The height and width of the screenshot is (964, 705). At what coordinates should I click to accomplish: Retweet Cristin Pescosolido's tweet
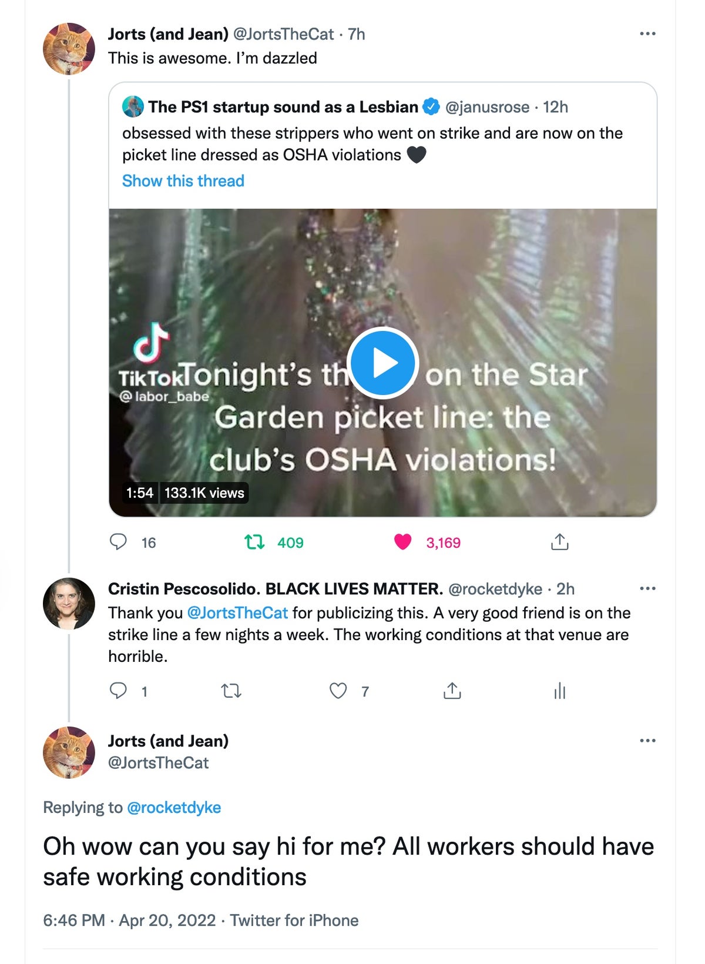pos(231,691)
